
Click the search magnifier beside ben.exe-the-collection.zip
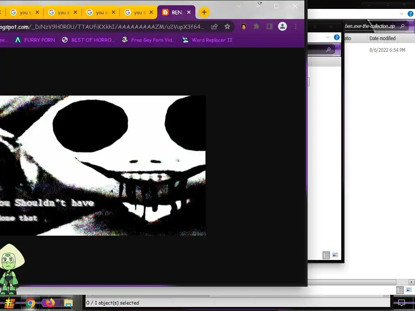pos(402,26)
